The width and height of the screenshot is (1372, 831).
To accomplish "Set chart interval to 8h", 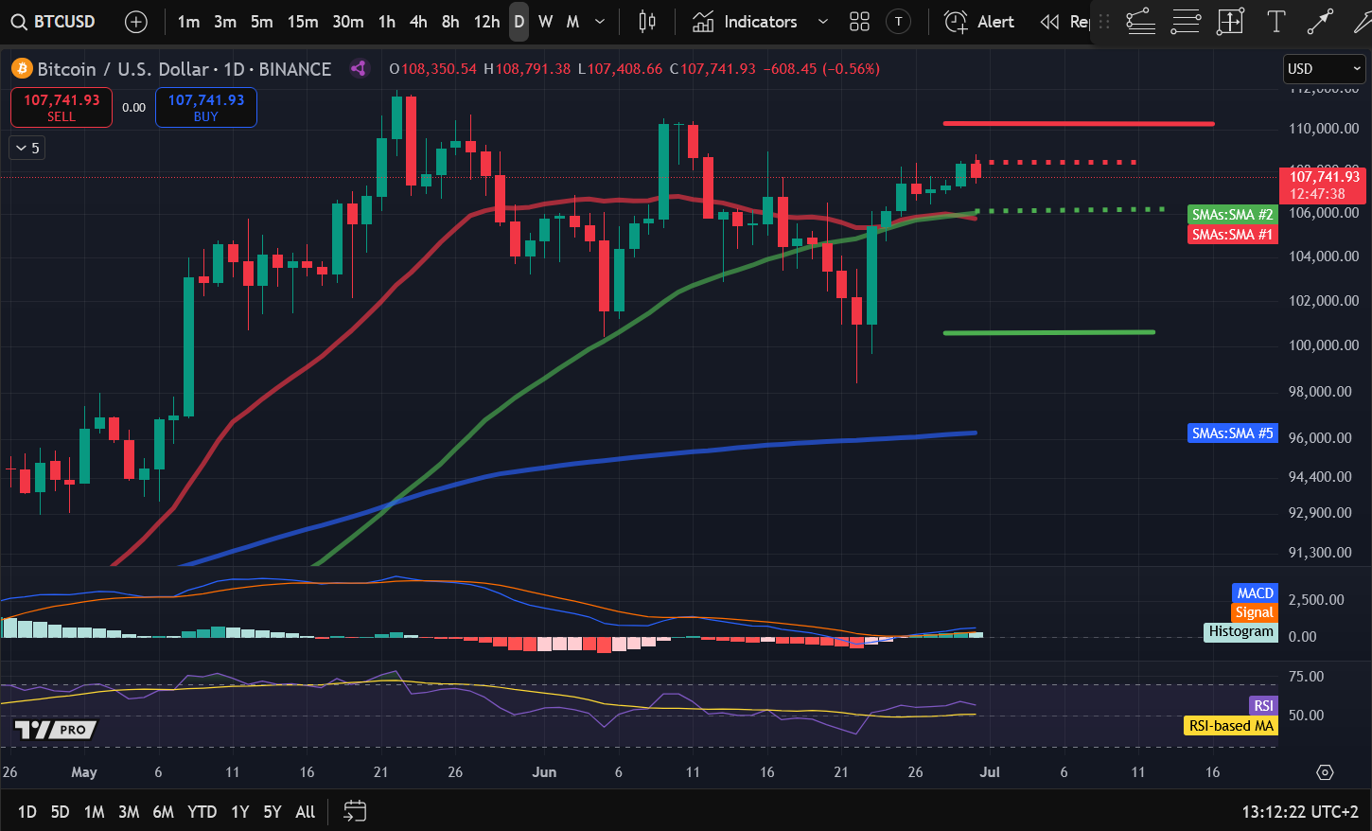I will [450, 21].
